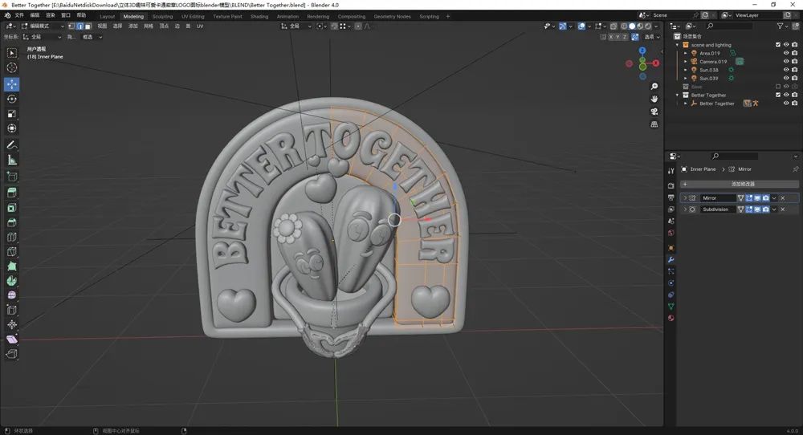
Task: Open the Object Data properties tab
Action: pos(671,306)
